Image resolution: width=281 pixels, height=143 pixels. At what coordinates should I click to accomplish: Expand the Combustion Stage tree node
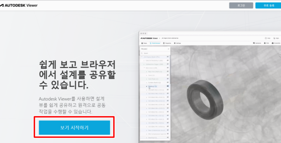click(x=144, y=64)
